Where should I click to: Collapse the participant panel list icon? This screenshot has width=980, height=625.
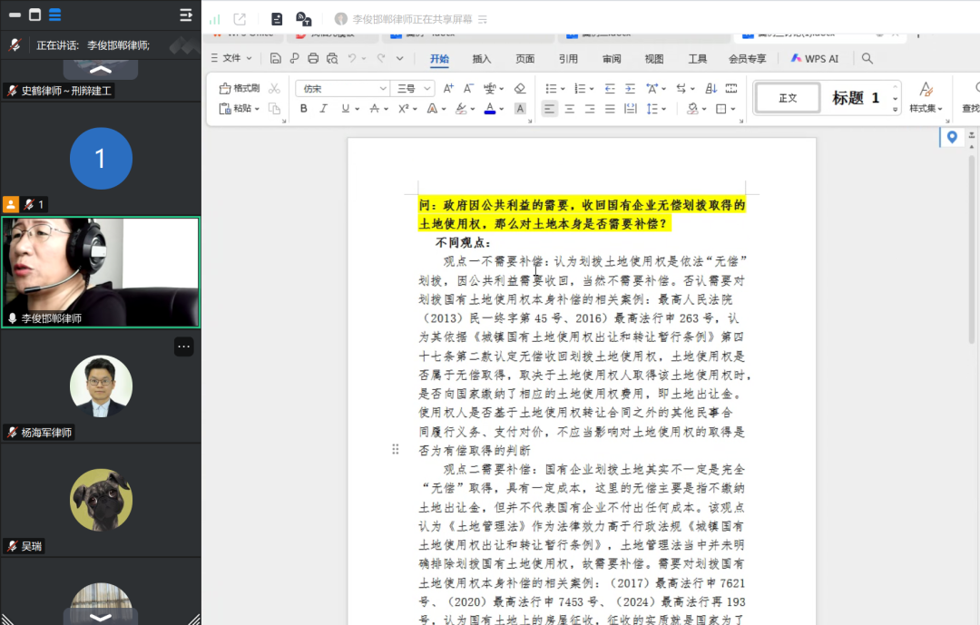point(186,15)
